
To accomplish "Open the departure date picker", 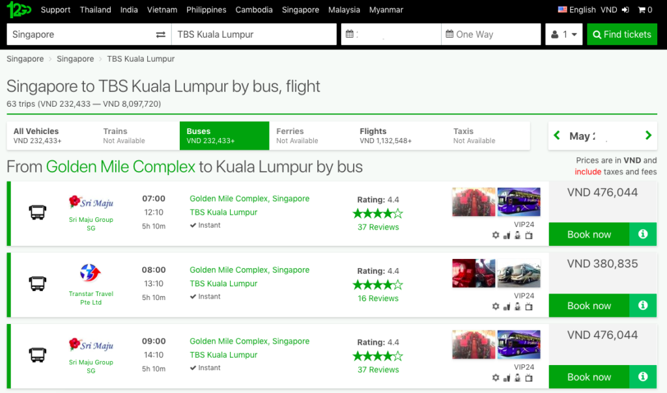I will pyautogui.click(x=391, y=34).
